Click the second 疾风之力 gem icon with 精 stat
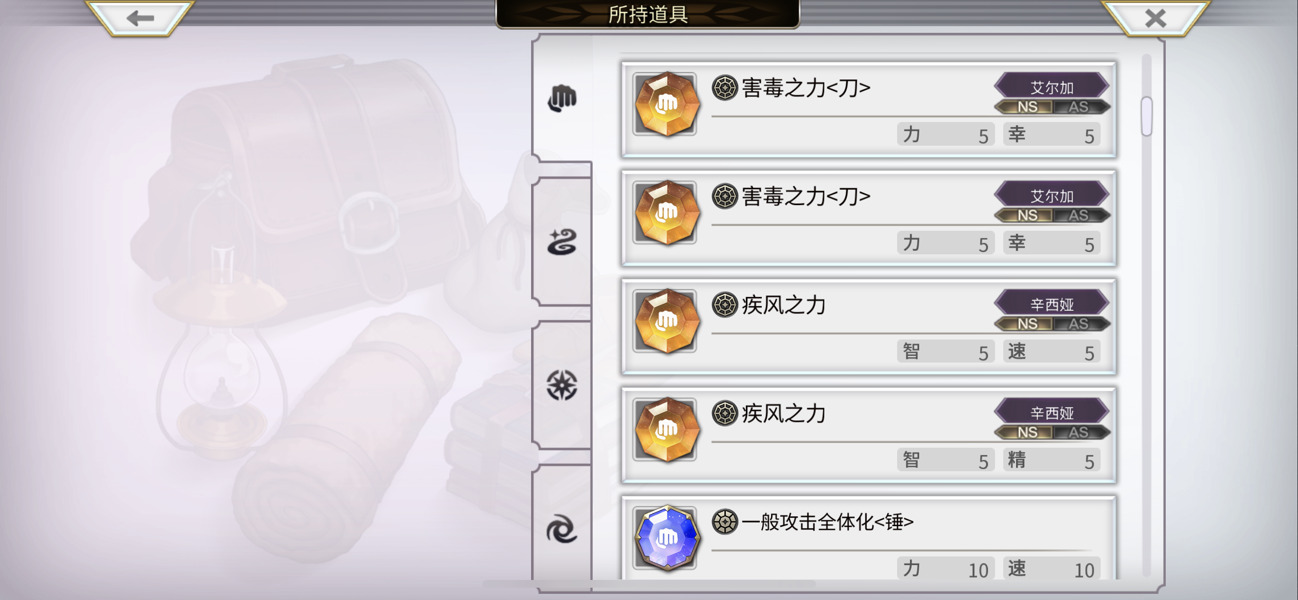Image resolution: width=1298 pixels, height=600 pixels. [665, 430]
